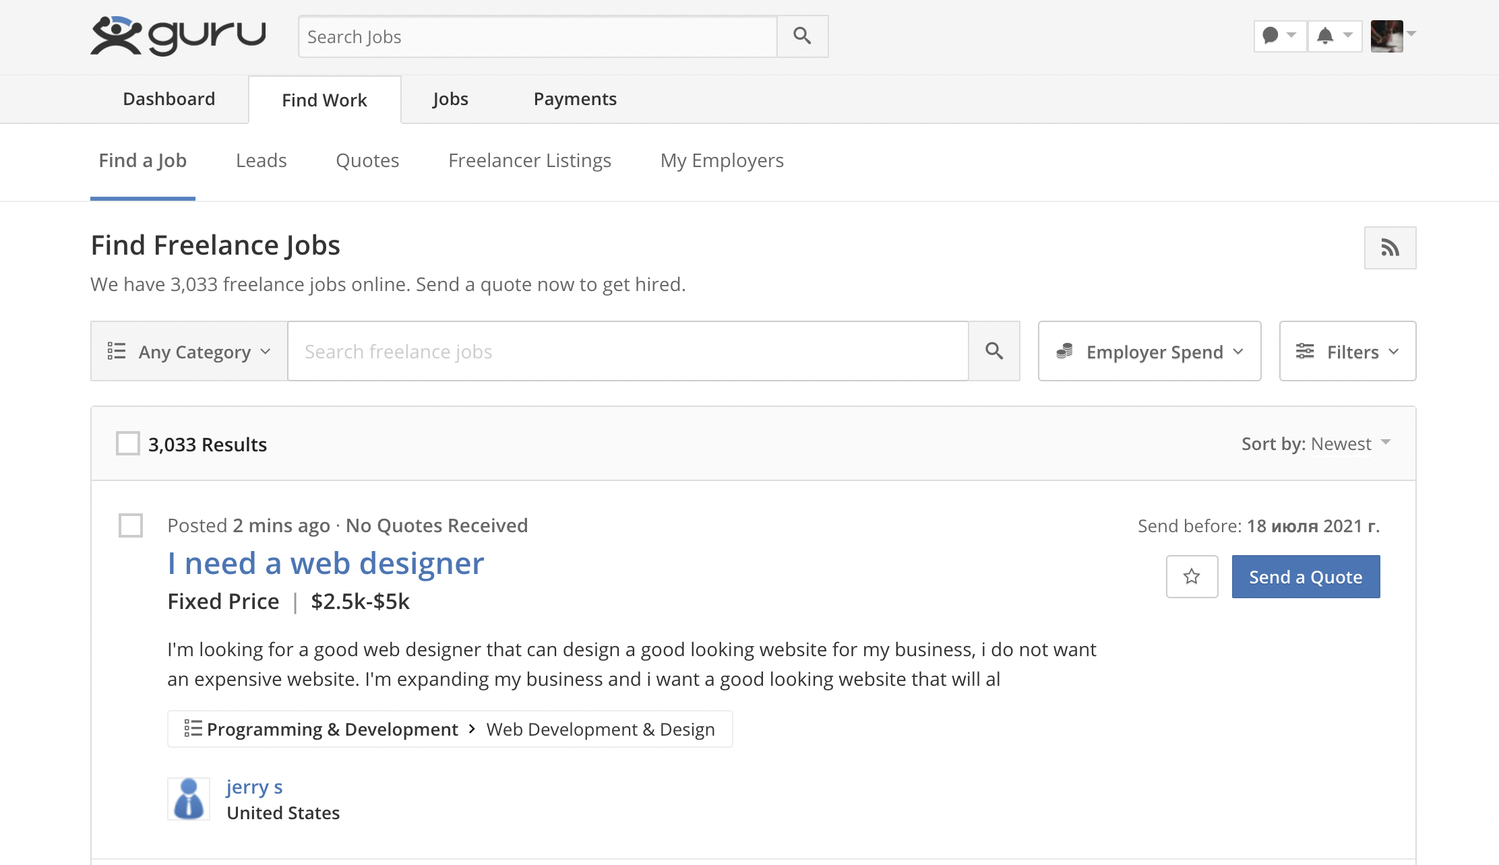Click the RSS feed icon
This screenshot has width=1499, height=865.
click(1389, 248)
